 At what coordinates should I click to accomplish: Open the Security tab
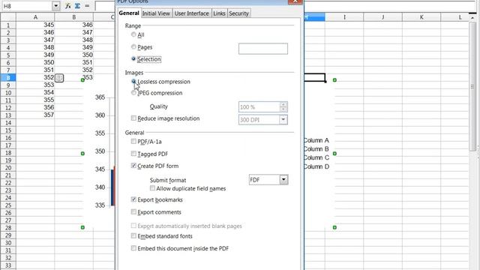point(238,13)
